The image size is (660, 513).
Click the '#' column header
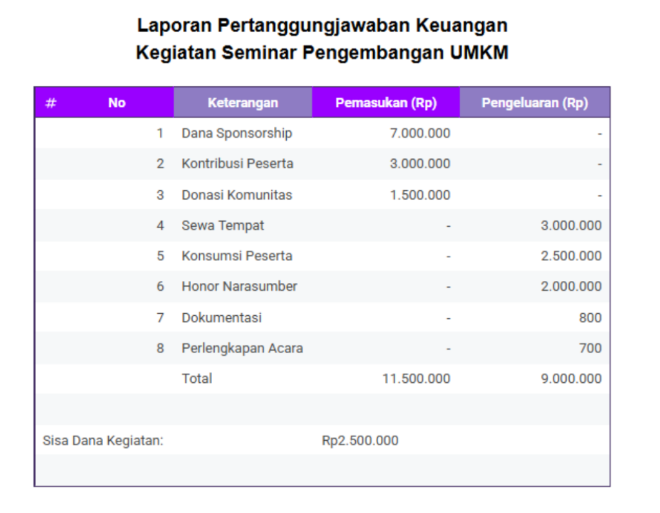51,102
